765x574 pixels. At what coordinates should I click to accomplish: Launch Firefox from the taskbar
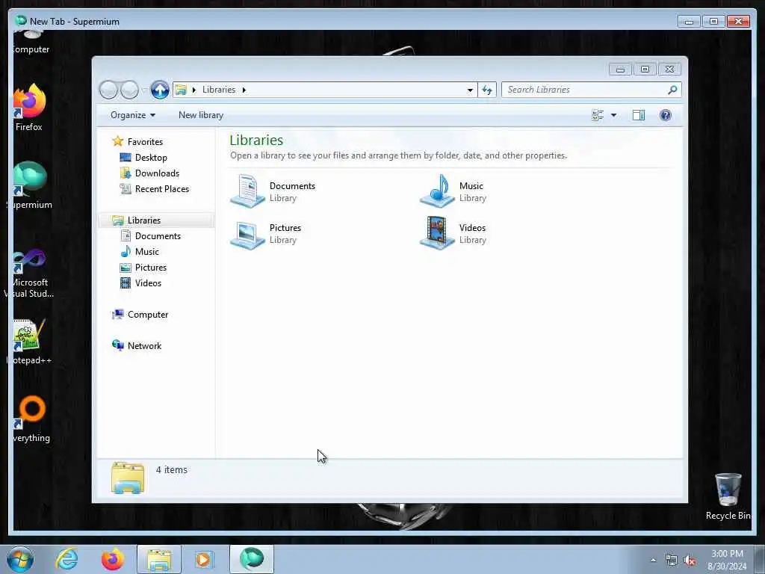coord(113,559)
